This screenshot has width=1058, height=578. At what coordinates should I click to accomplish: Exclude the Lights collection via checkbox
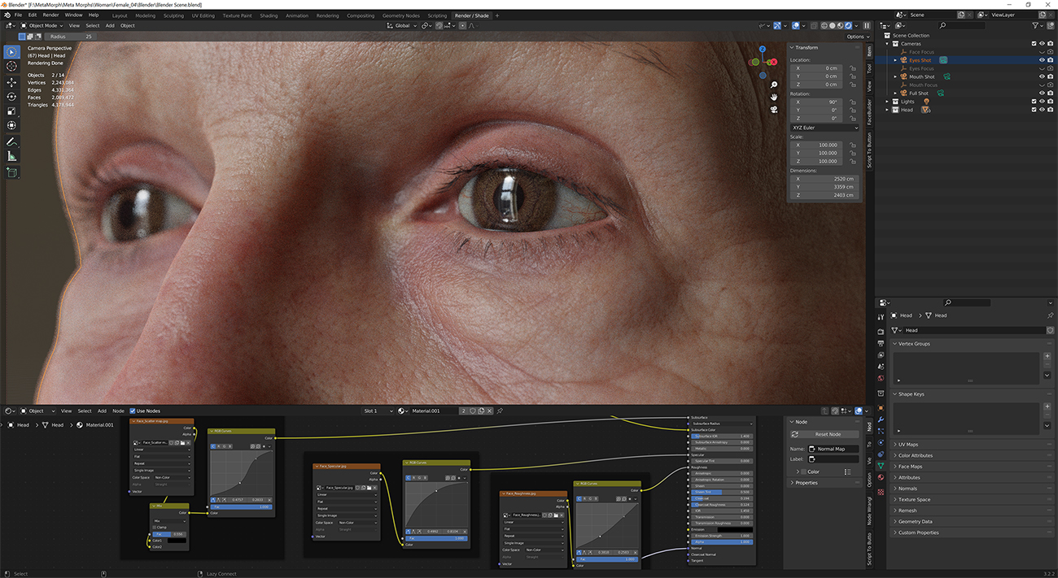click(1034, 102)
